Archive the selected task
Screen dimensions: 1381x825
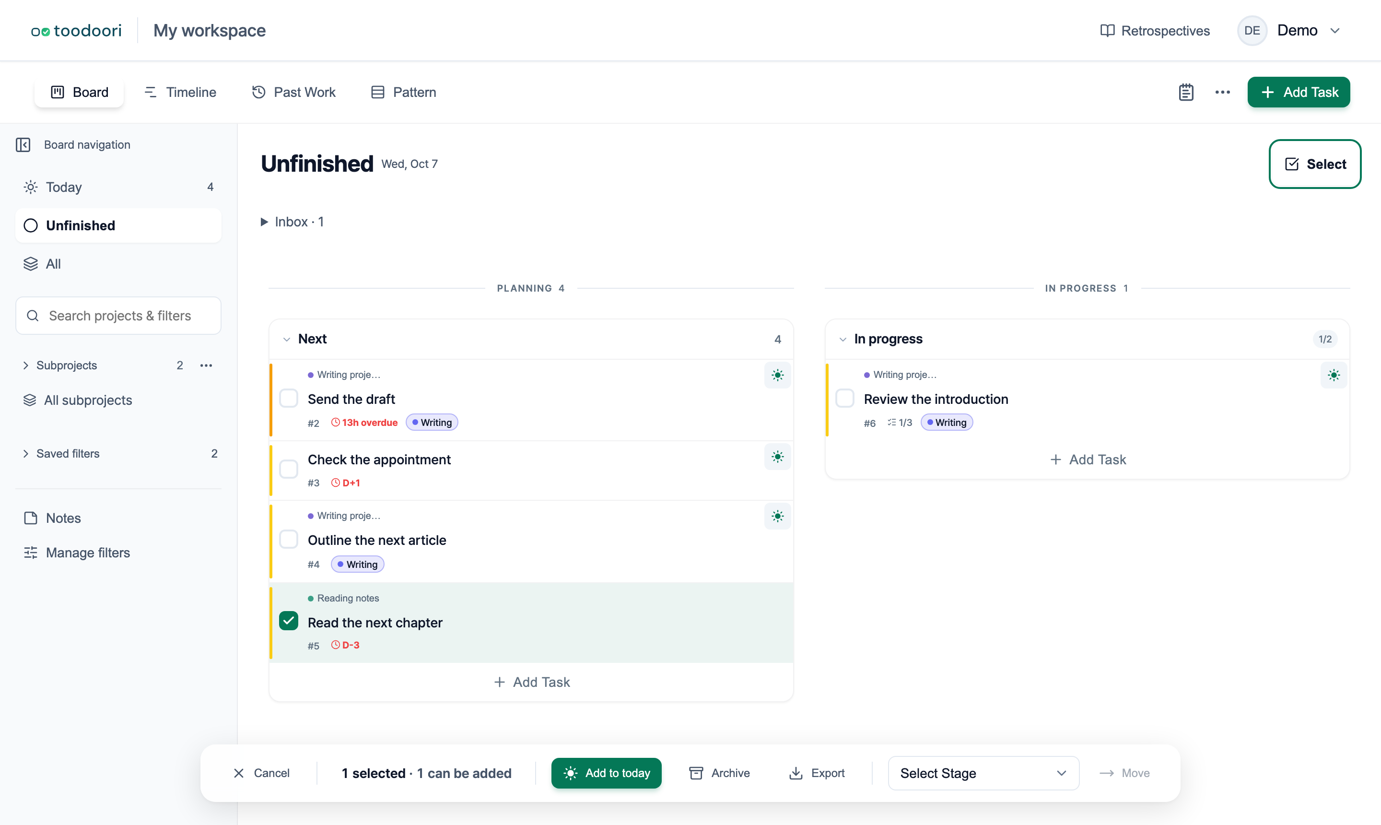(x=719, y=773)
